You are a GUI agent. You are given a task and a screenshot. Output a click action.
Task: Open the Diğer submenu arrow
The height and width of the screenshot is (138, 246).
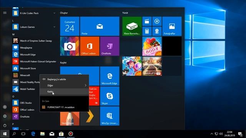coord(85,85)
